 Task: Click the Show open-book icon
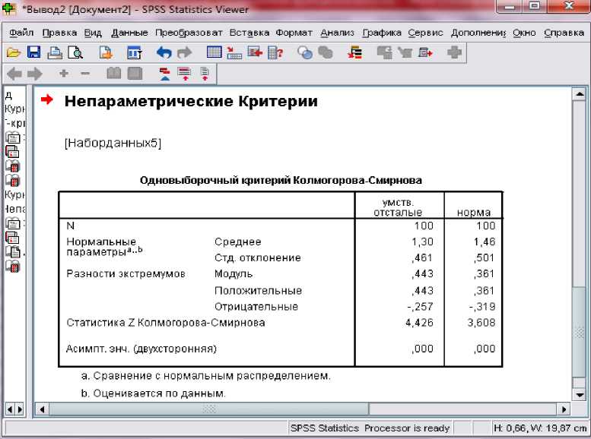click(114, 74)
